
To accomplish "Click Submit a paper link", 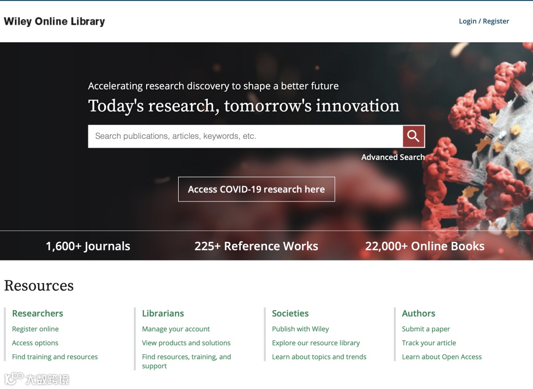I will (x=425, y=329).
